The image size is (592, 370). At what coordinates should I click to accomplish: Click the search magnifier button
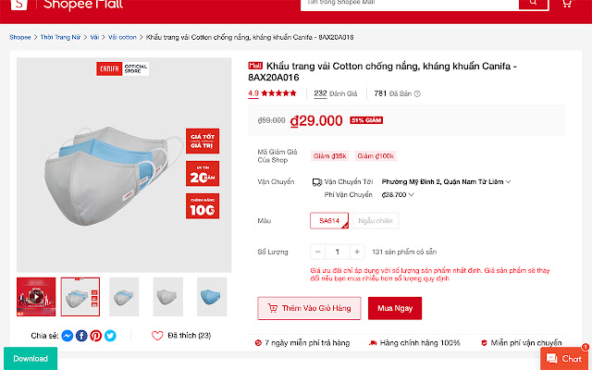[x=533, y=4]
